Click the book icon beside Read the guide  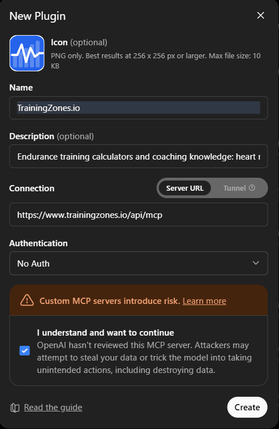(x=15, y=407)
